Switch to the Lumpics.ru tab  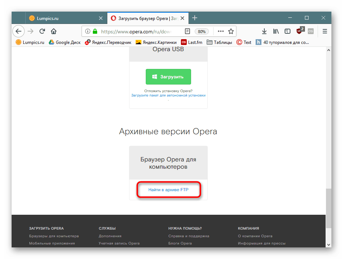(66, 18)
